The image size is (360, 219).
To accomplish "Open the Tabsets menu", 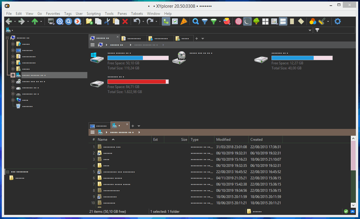I will click(x=137, y=14).
